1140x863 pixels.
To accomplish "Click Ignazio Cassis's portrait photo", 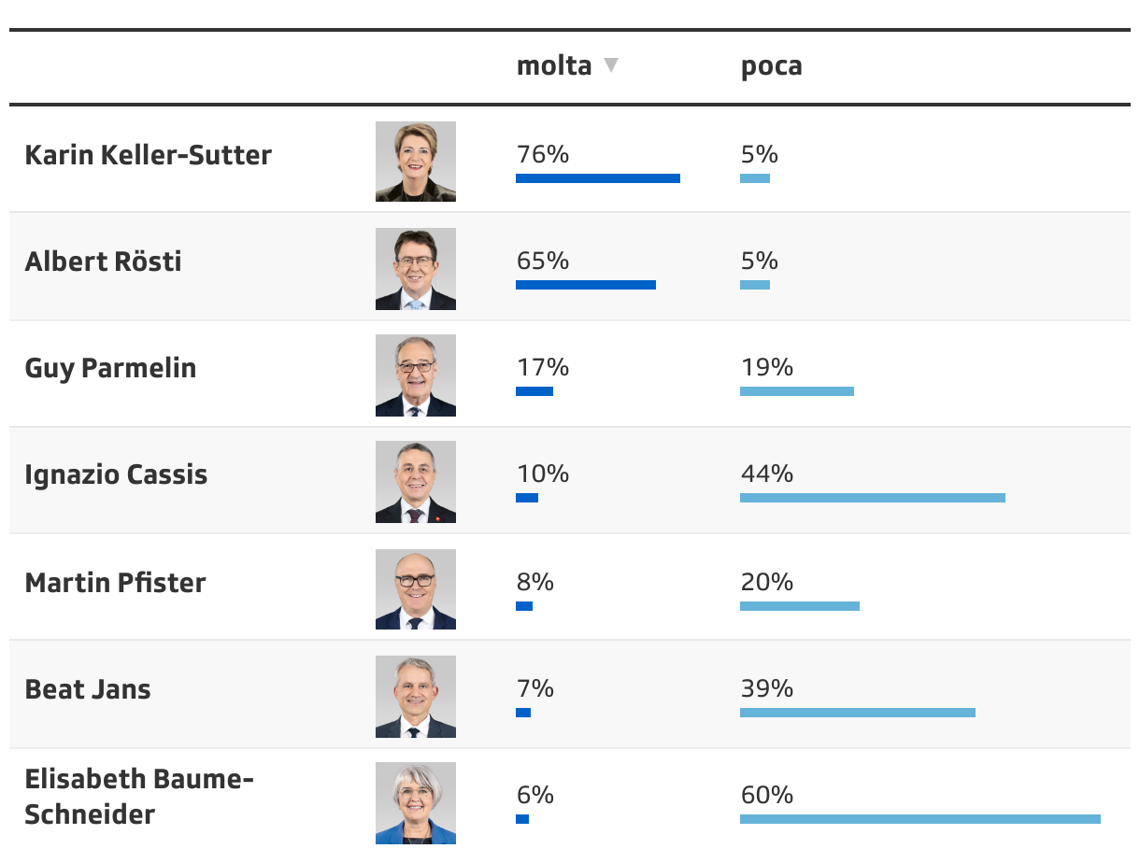I will pyautogui.click(x=415, y=481).
